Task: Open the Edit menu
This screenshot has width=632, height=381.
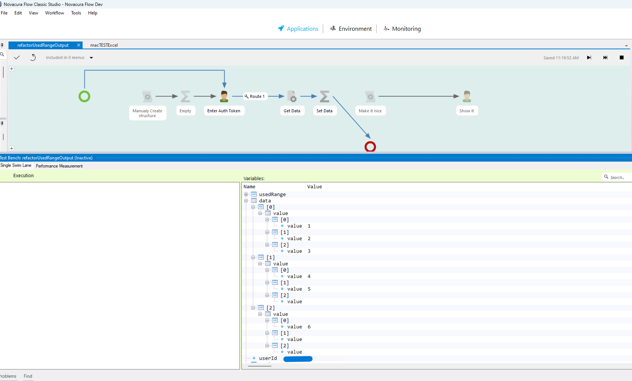Action: (x=18, y=13)
